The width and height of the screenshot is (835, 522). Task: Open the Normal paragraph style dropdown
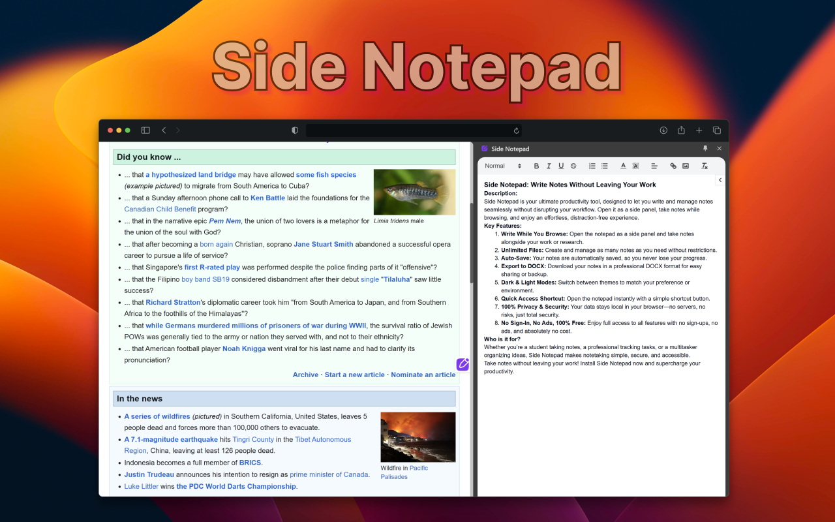click(x=502, y=166)
